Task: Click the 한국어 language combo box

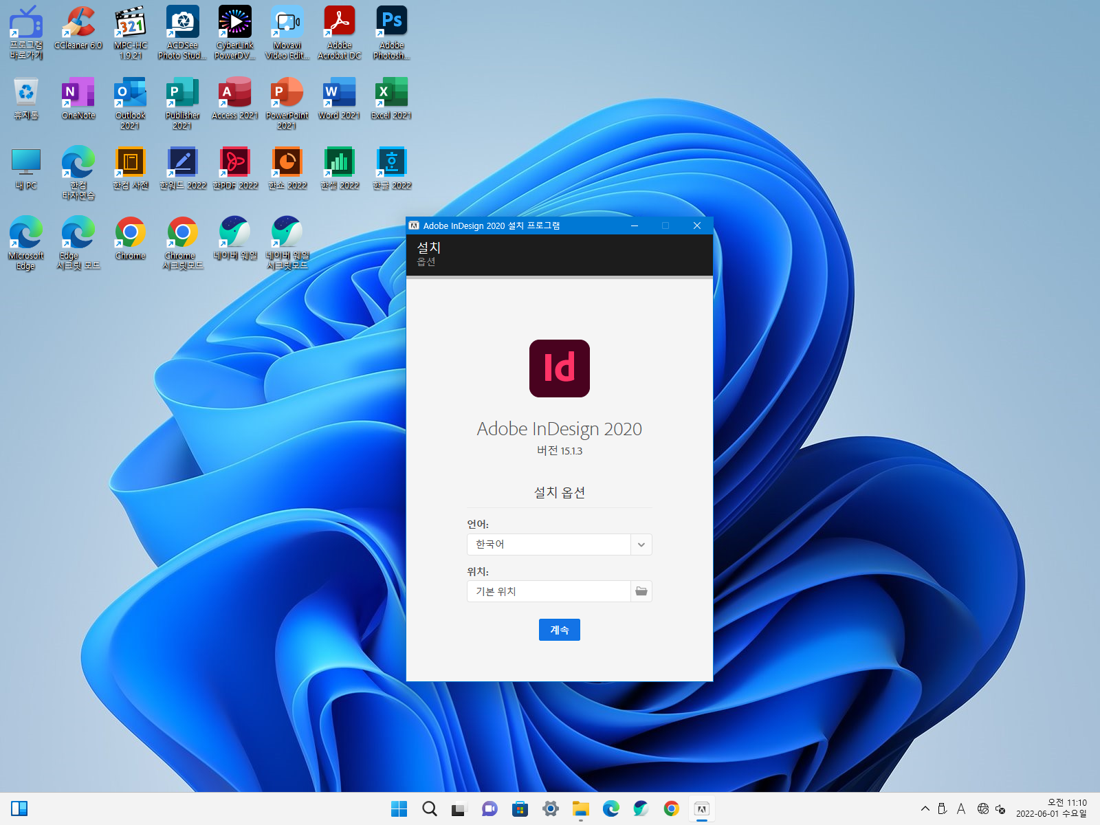Action: (559, 544)
